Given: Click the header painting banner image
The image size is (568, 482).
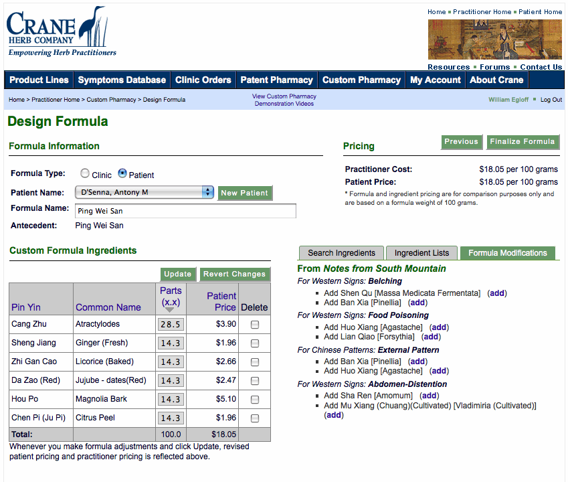Looking at the screenshot, I should coord(494,39).
